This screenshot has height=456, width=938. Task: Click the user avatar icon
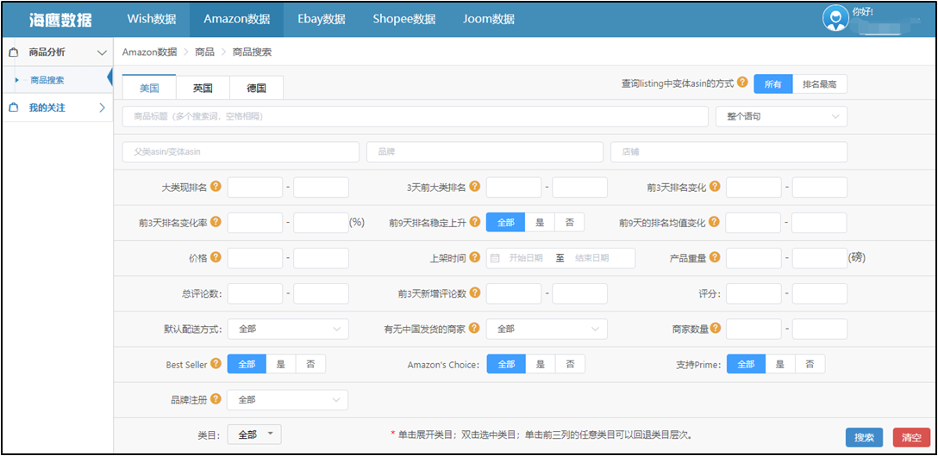[835, 17]
